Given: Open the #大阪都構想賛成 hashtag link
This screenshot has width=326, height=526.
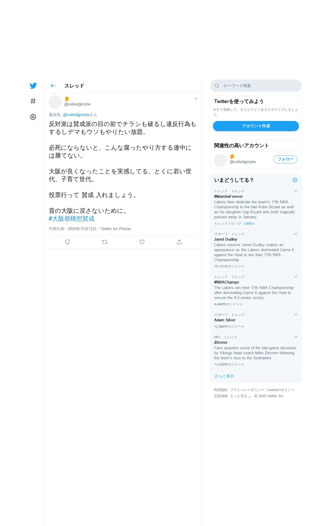Looking at the screenshot, I should [72, 219].
